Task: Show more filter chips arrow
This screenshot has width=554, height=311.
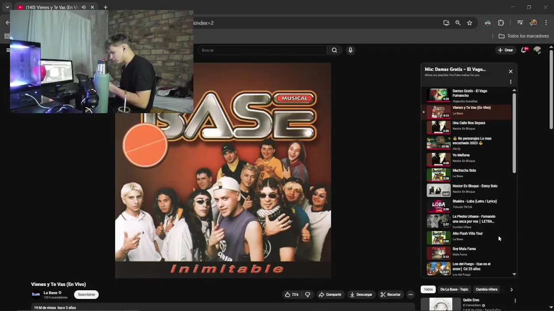Action: (x=511, y=289)
